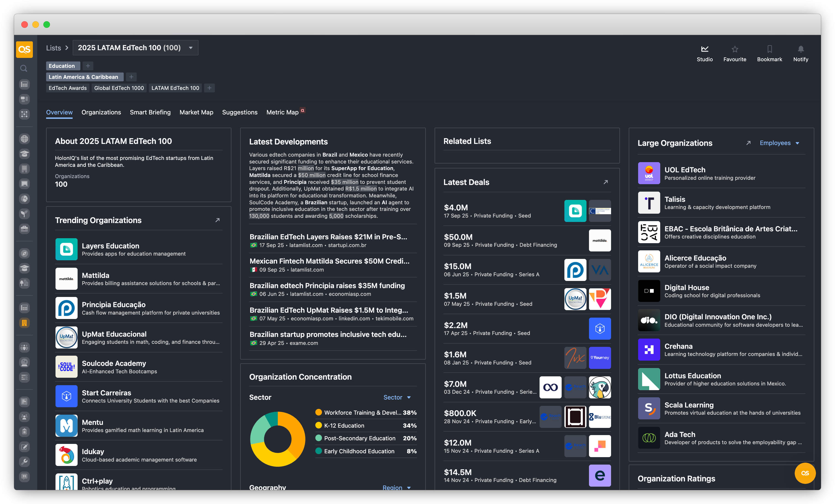
Task: Expand the Sector dropdown in Organization Concentration
Action: 397,397
